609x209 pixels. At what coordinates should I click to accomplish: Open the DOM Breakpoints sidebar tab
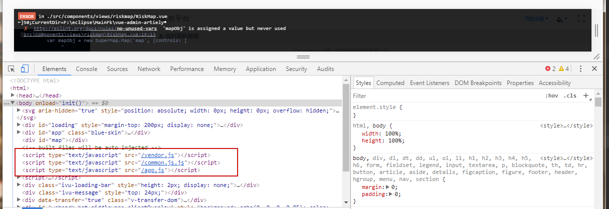[x=478, y=83]
